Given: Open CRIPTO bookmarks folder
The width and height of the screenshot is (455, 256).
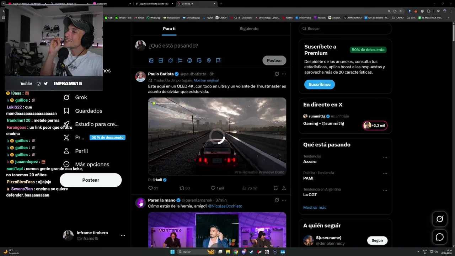Looking at the screenshot, I should click(398, 17).
